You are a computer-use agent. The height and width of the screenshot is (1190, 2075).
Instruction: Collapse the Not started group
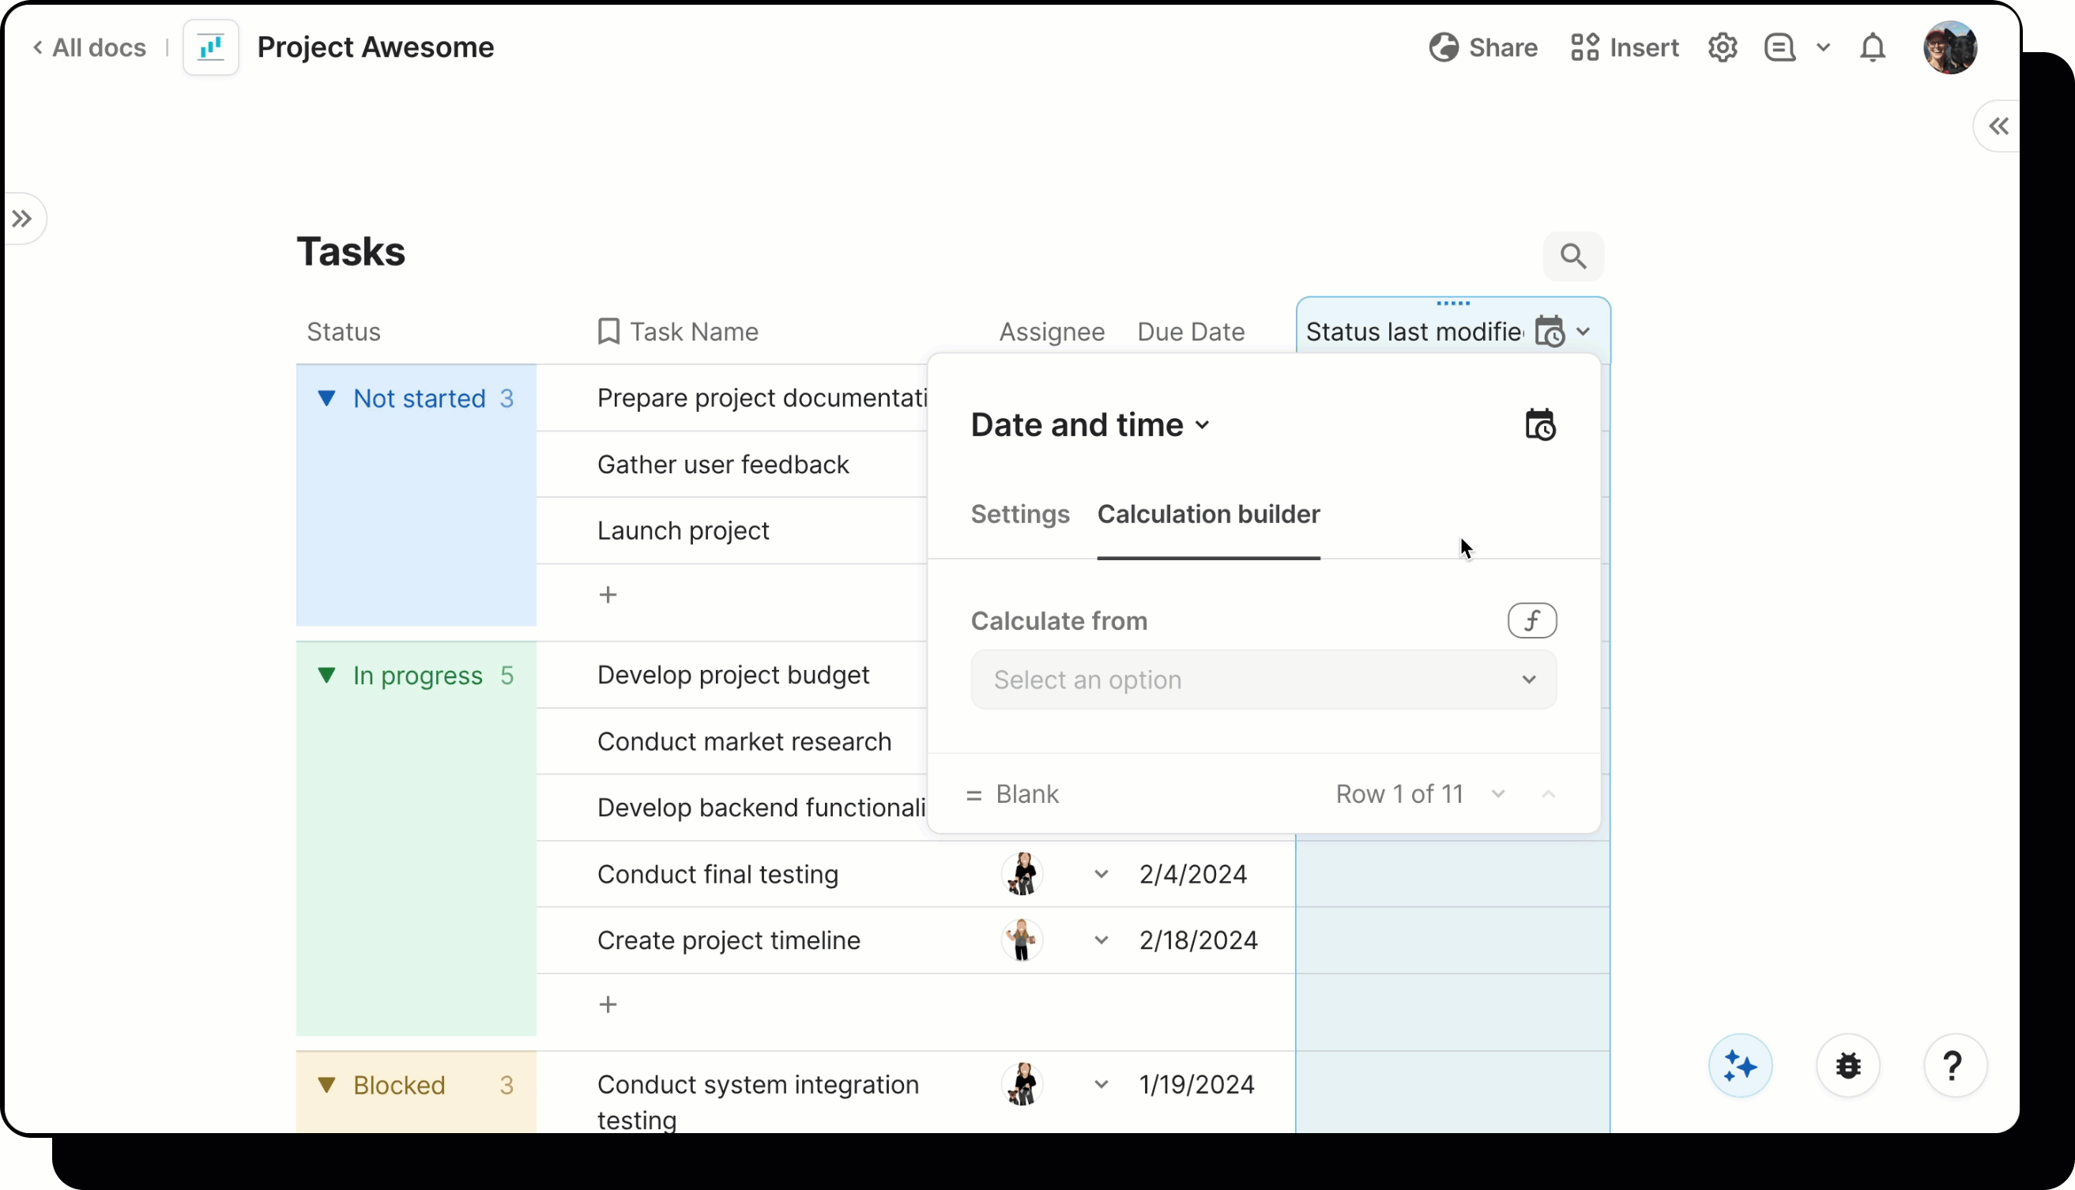tap(326, 398)
